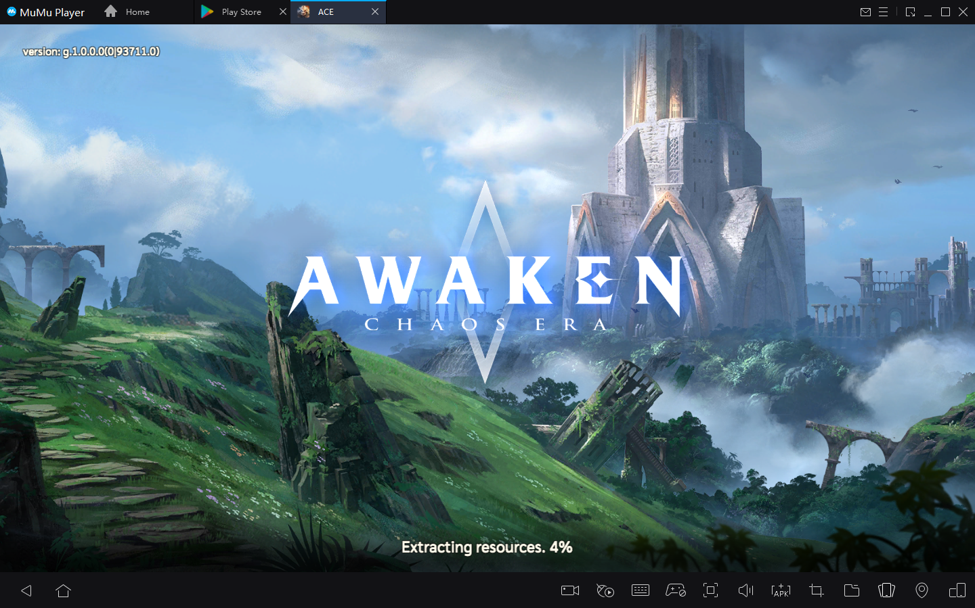Open the hamburger settings menu
The image size is (975, 608).
(884, 11)
